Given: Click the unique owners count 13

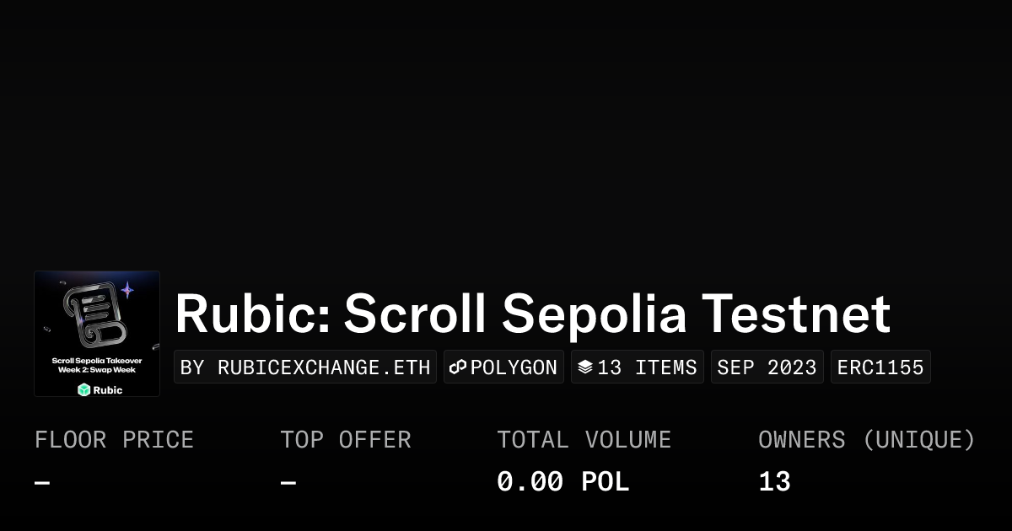Looking at the screenshot, I should [774, 481].
